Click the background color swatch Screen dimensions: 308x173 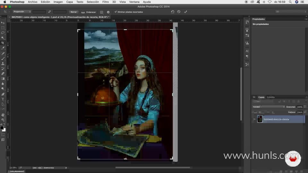click(4, 130)
